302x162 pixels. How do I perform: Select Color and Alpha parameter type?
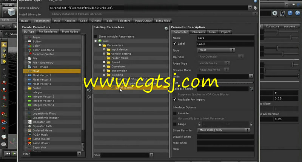tap(43, 50)
